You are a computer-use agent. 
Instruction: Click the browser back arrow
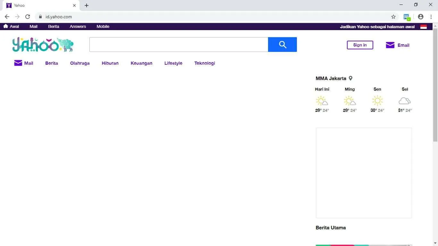click(7, 17)
